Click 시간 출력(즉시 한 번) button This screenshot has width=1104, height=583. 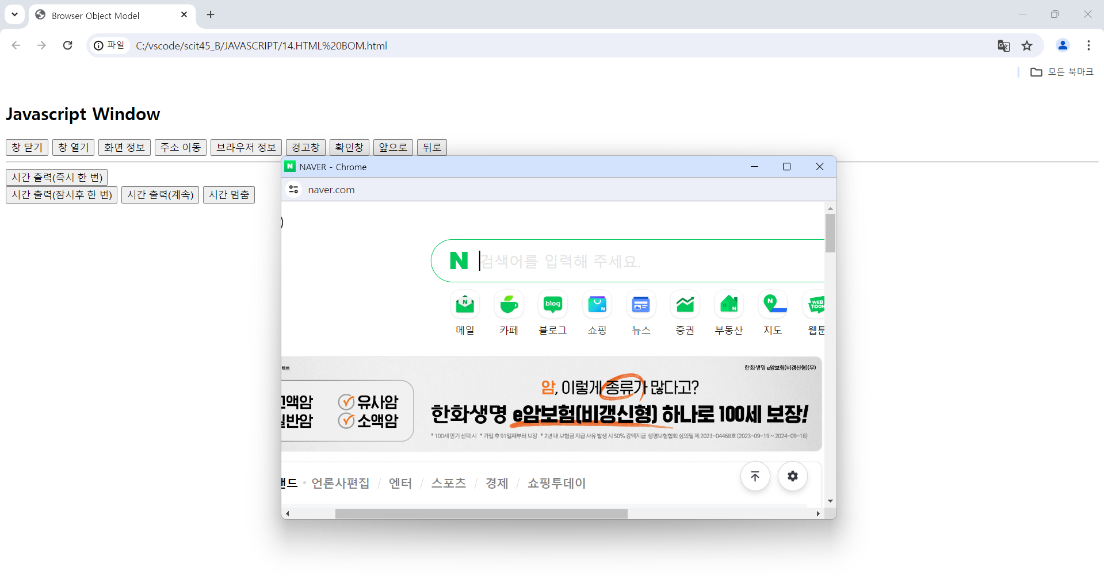(57, 177)
